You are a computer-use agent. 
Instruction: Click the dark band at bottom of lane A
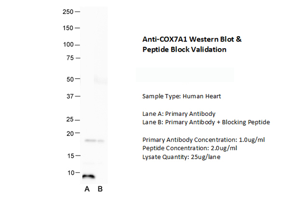coord(89,177)
